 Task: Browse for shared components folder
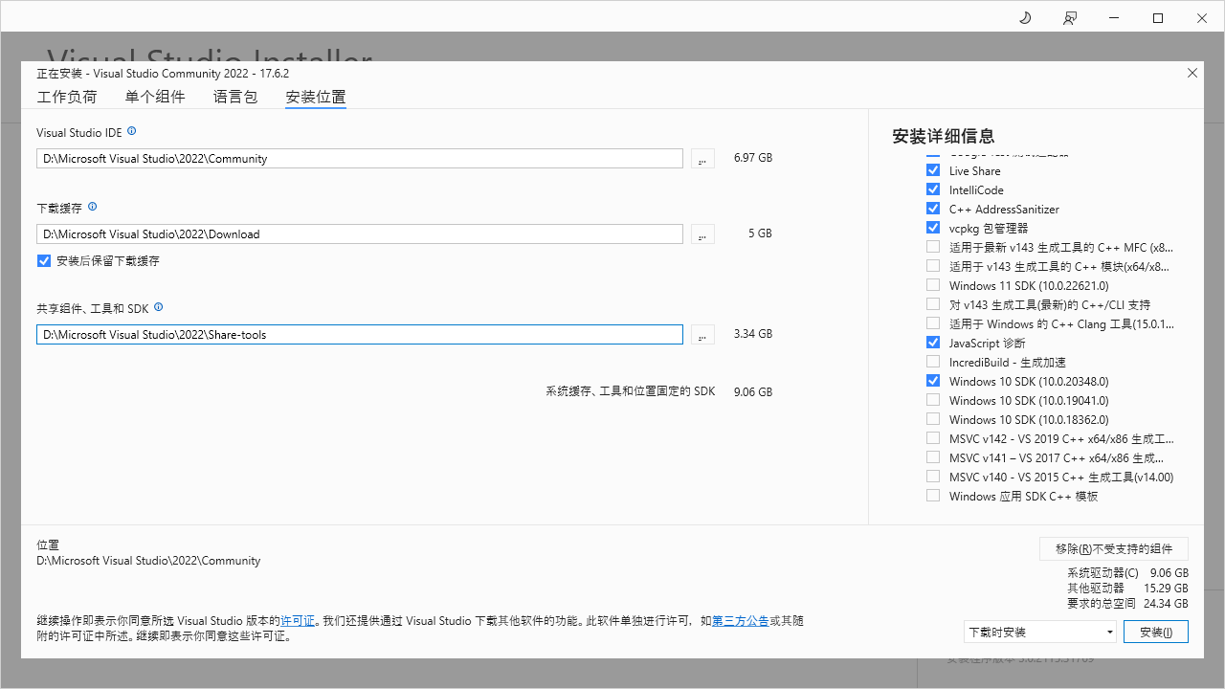(702, 335)
